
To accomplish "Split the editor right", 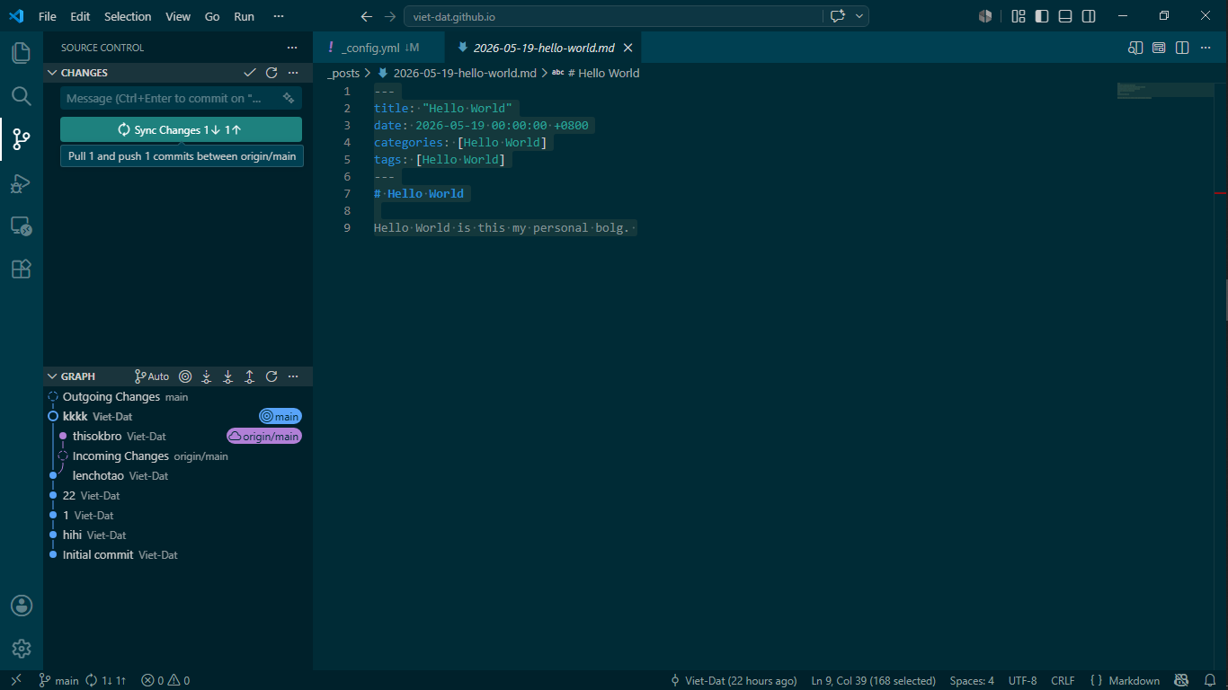I will pyautogui.click(x=1182, y=48).
